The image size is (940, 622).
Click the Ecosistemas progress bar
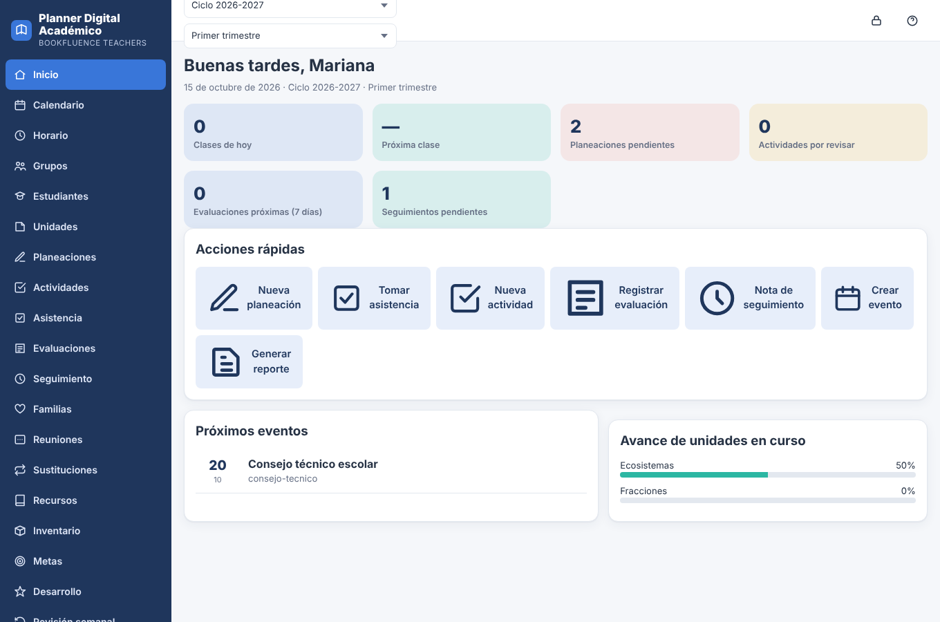[x=768, y=475]
